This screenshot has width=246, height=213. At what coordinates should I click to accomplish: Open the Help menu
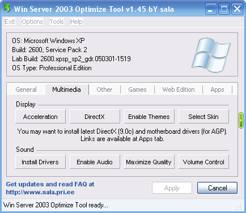click(x=77, y=22)
